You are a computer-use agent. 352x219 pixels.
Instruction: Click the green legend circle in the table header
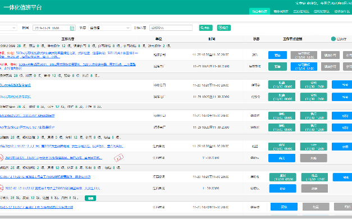(x=333, y=39)
